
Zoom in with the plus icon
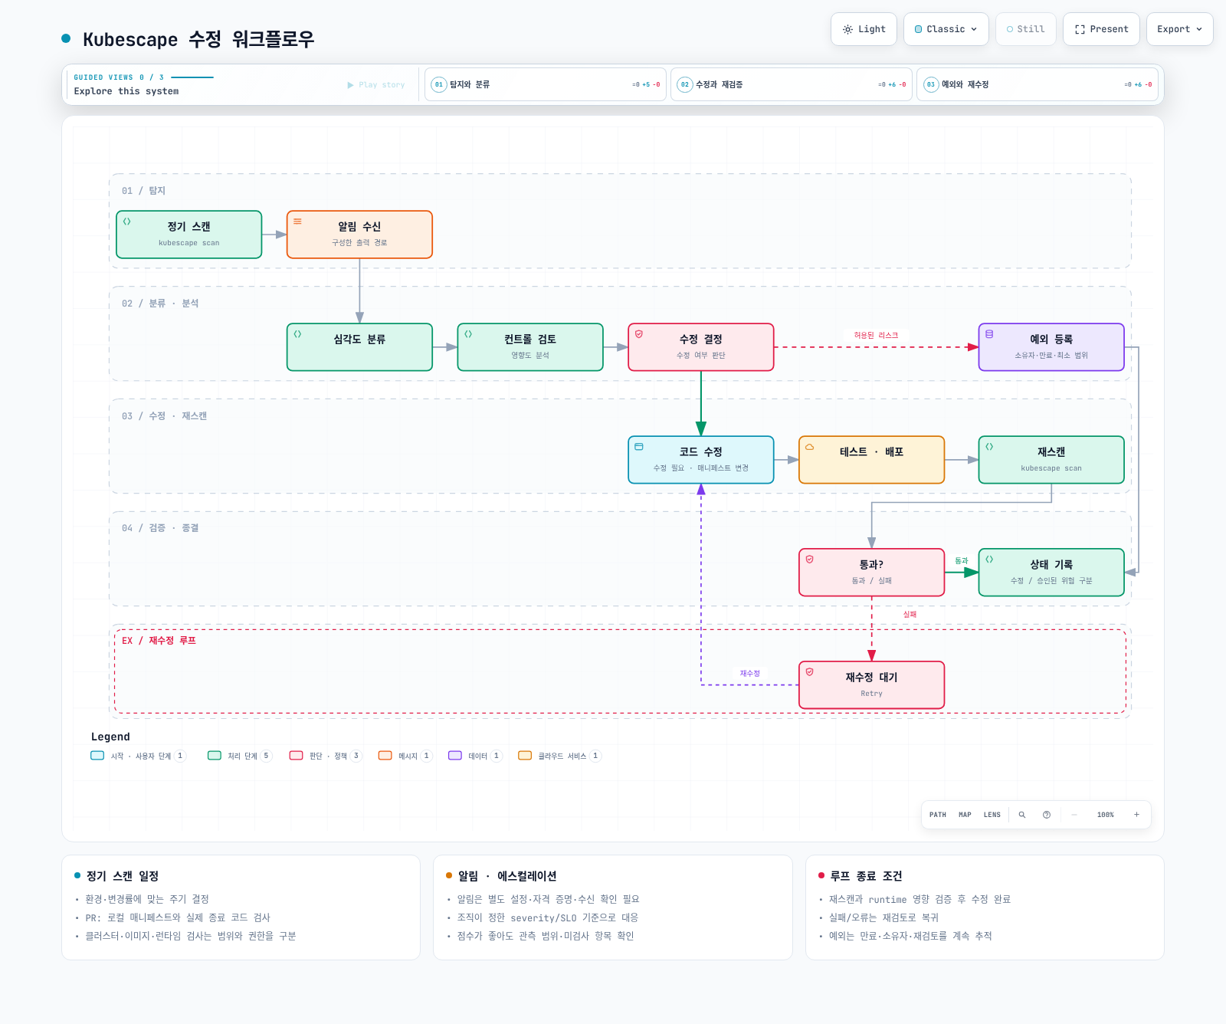[1136, 815]
